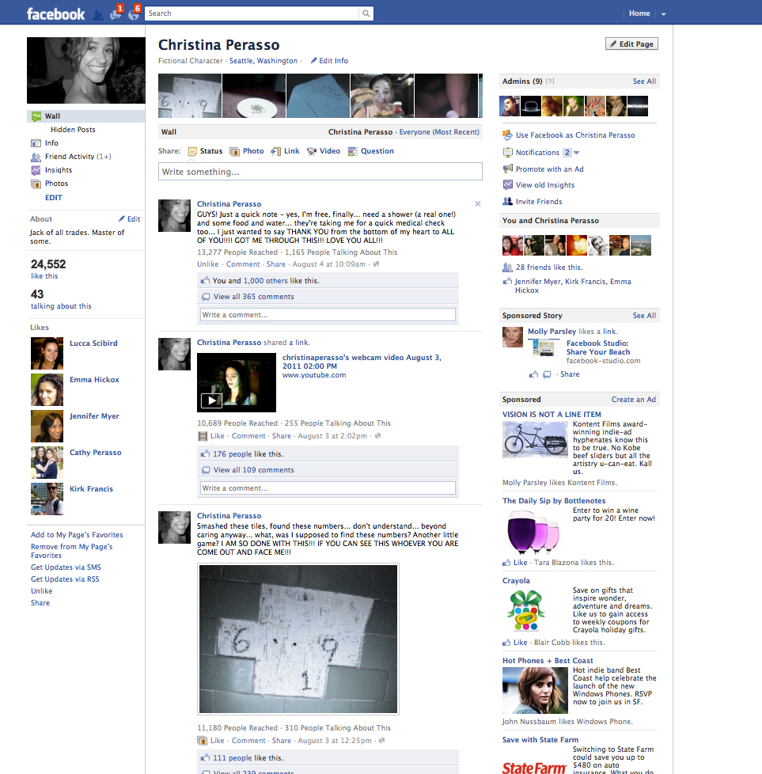Click View all 365 comments
The height and width of the screenshot is (774, 762).
[254, 297]
